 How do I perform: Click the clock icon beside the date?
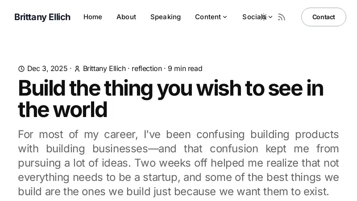pyautogui.click(x=21, y=69)
